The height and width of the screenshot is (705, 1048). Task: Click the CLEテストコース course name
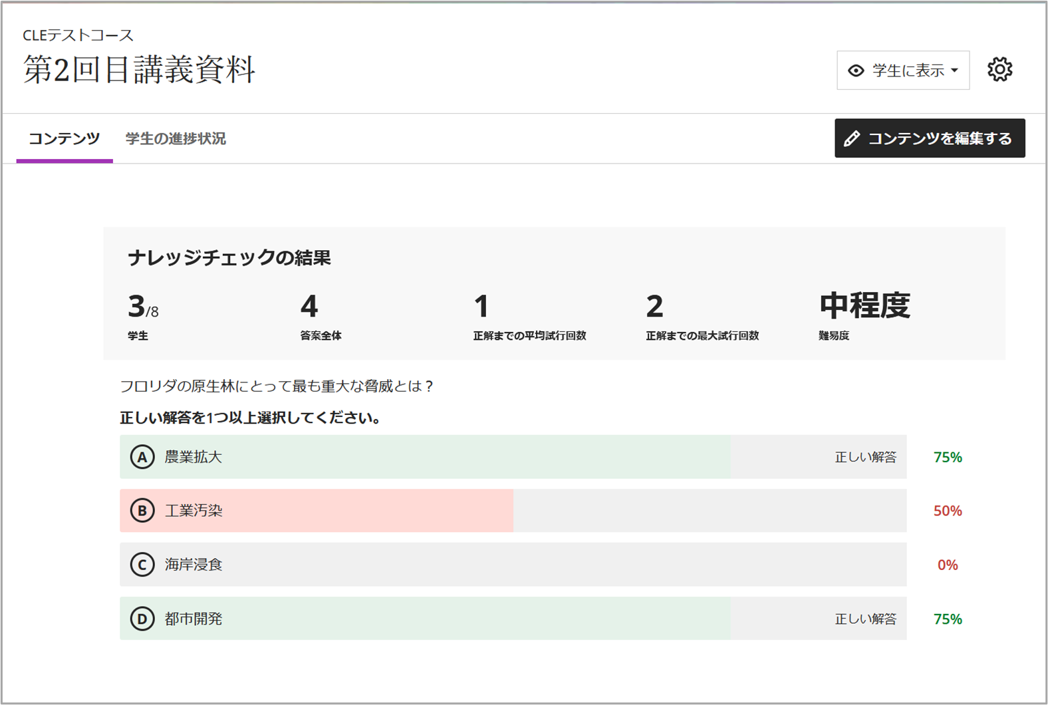coord(78,35)
